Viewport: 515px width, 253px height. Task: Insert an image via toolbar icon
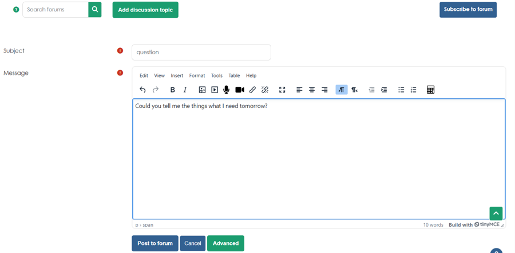click(202, 90)
